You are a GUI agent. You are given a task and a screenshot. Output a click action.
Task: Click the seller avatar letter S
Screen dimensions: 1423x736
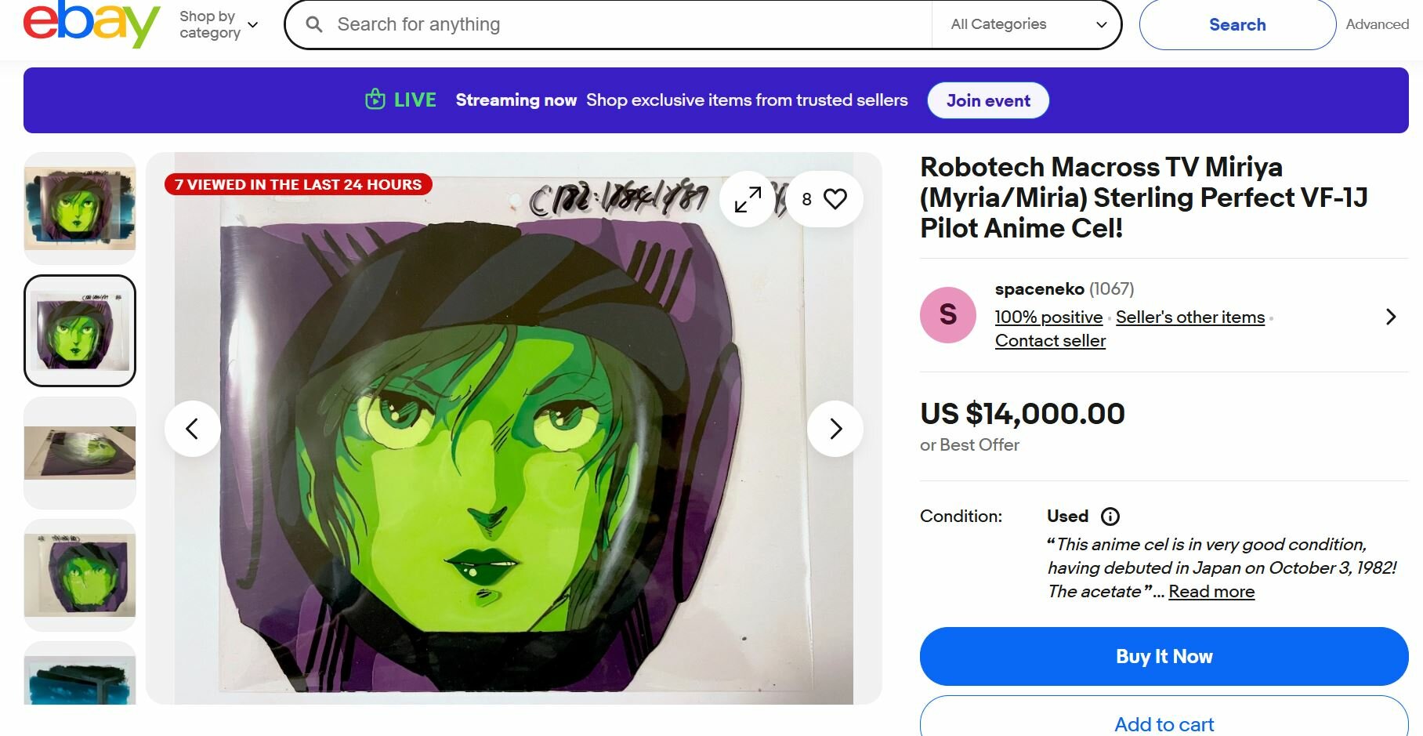point(947,315)
